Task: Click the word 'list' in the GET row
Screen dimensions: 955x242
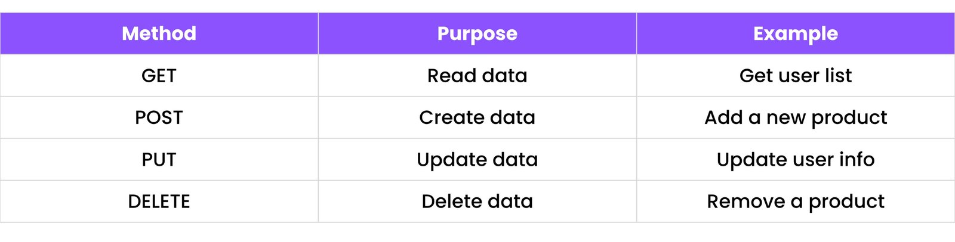Action: pyautogui.click(x=838, y=76)
